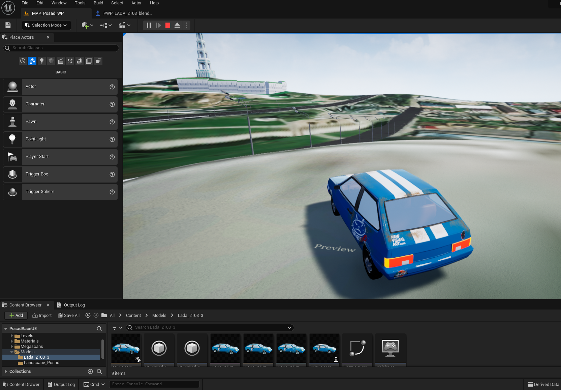Save the current level with the floppy icon
This screenshot has height=390, width=561.
[8, 25]
